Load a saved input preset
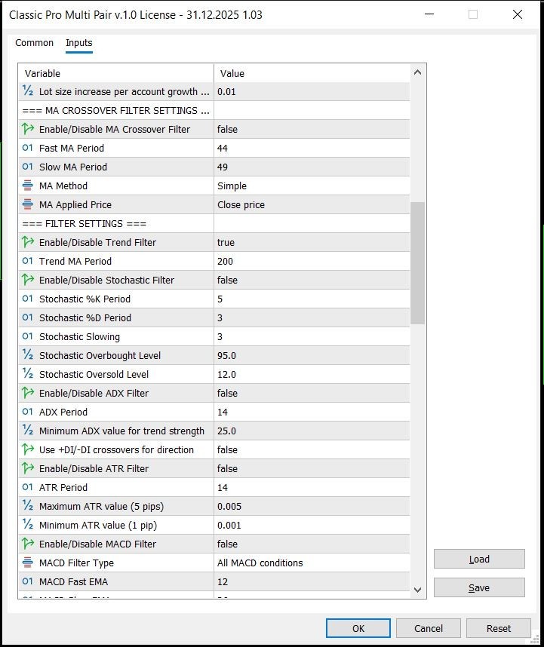544x647 pixels. point(479,559)
